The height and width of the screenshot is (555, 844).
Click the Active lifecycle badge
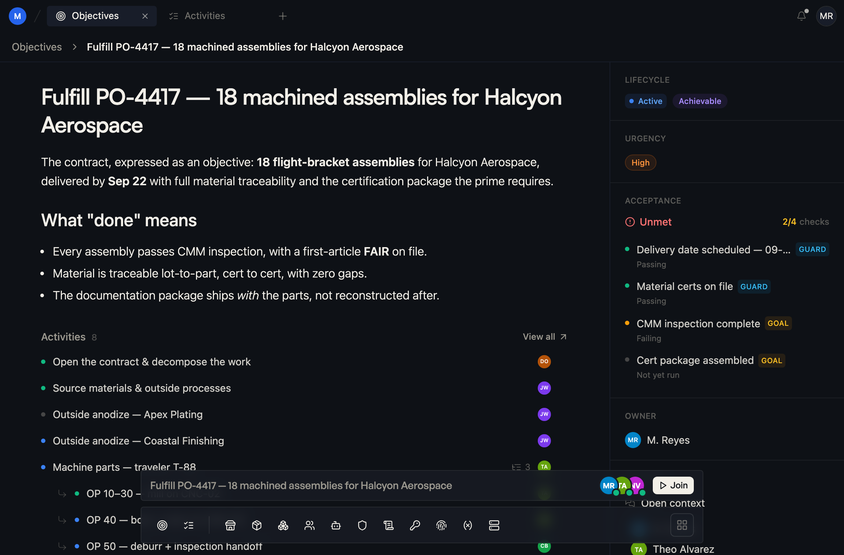pyautogui.click(x=645, y=101)
